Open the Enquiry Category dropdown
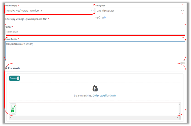The height and width of the screenshot is (126, 191). coord(48,10)
